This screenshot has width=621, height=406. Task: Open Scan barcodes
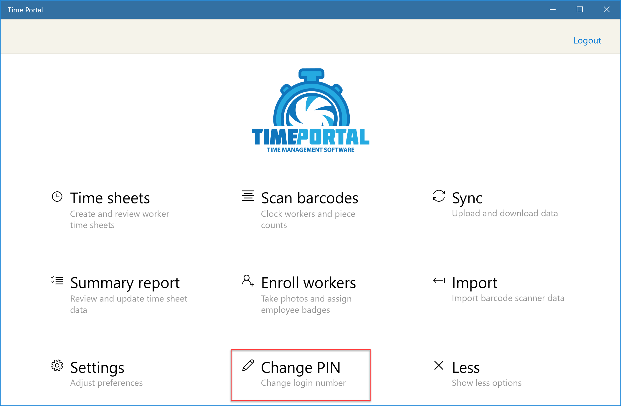point(310,198)
